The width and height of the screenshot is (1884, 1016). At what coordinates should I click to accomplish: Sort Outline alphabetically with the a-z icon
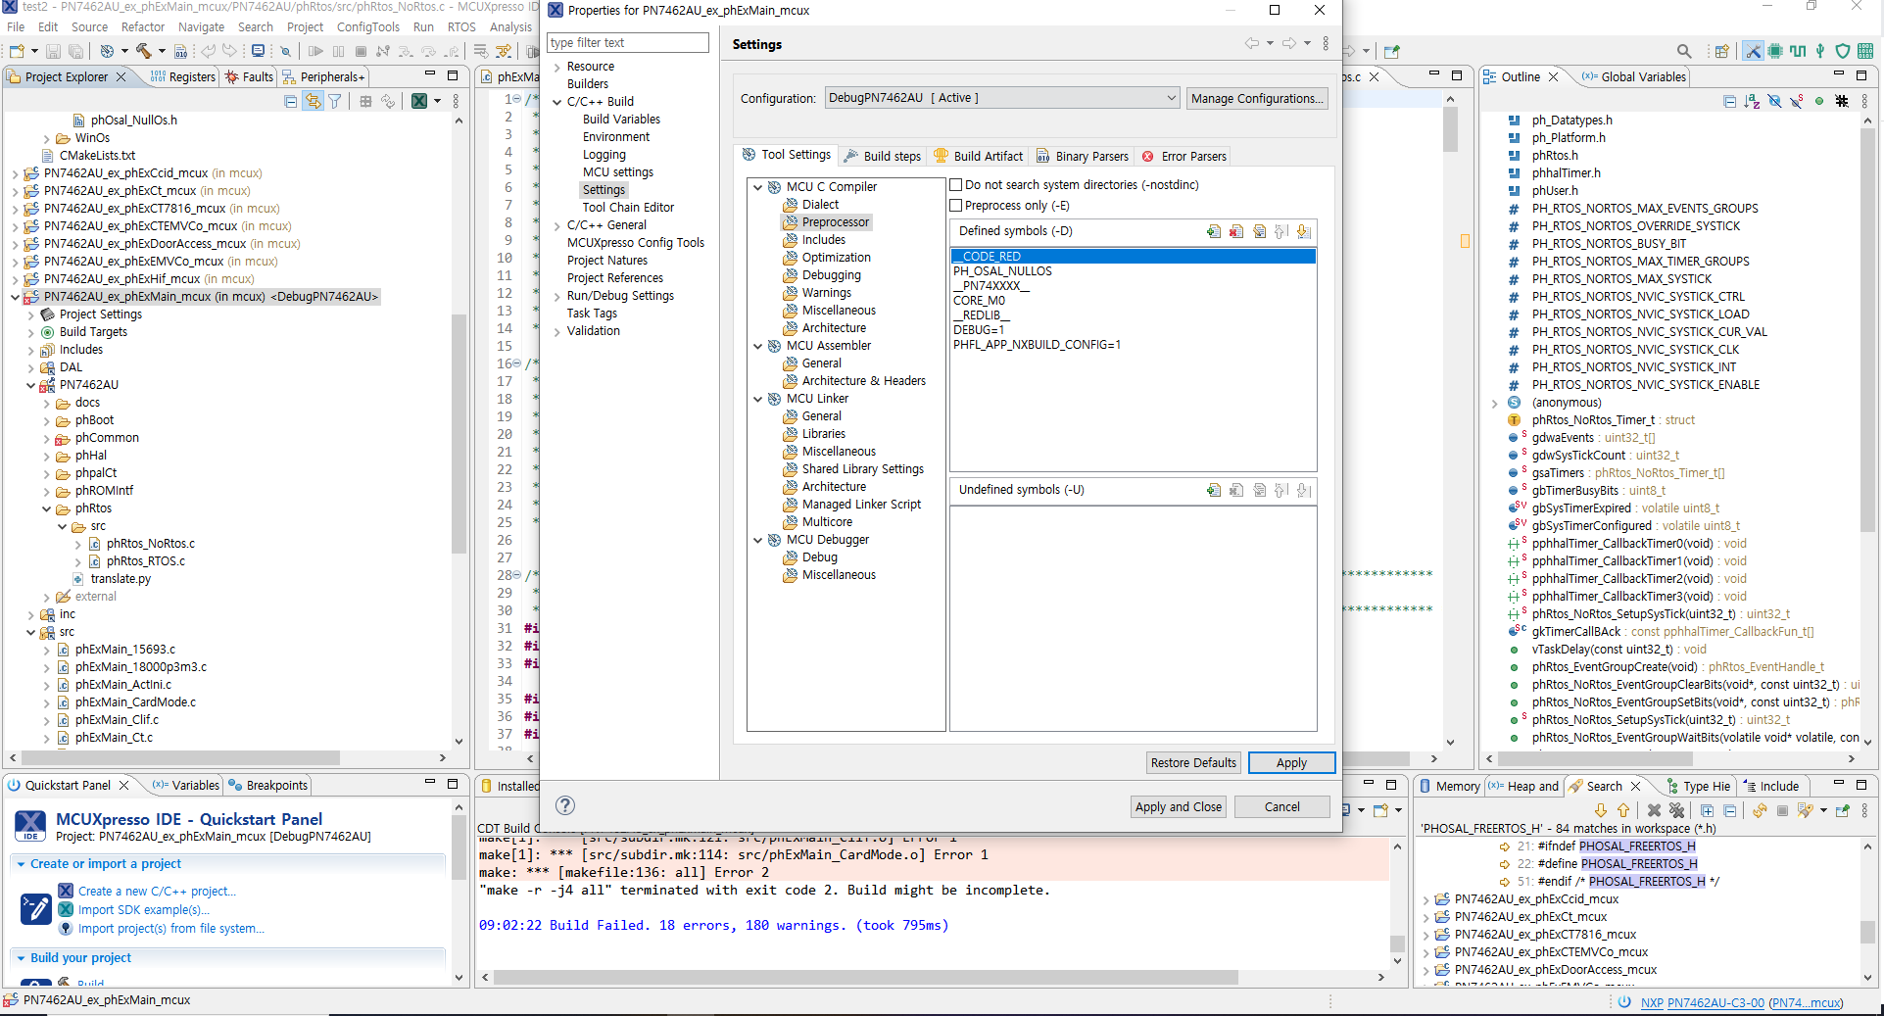pos(1752,101)
